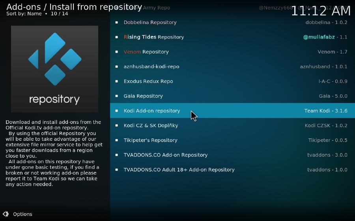Open aznhusband-kodi-repo from the list
This screenshot has width=355, height=221.
click(232, 66)
